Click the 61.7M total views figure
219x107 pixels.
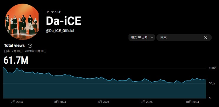[x=16, y=60]
